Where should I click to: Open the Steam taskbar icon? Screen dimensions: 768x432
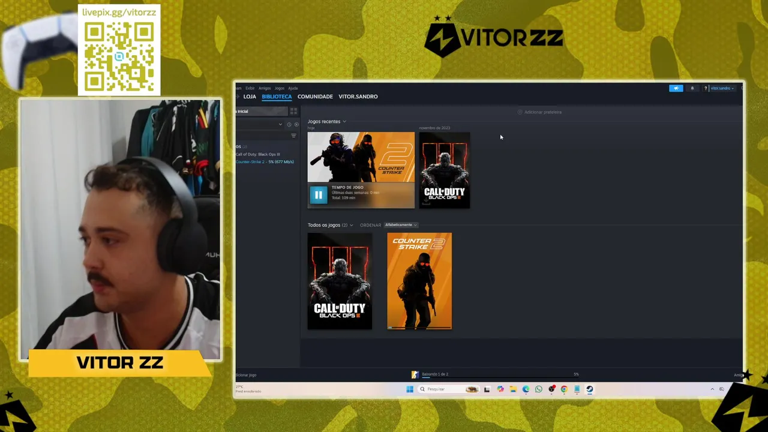point(590,389)
